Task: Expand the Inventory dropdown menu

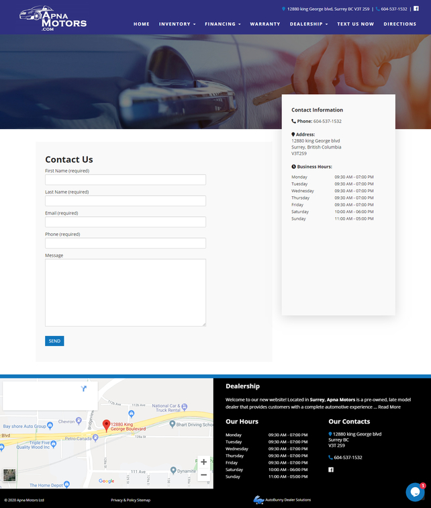Action: click(x=177, y=24)
